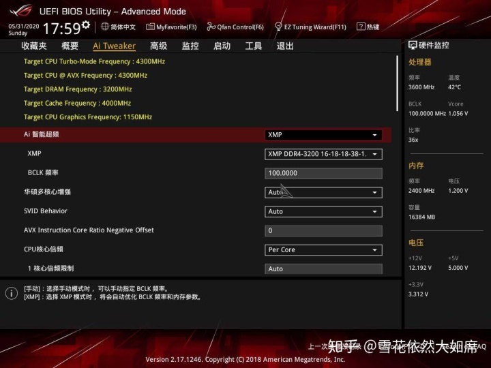
Task: Click the info icon beside help text
Action: coord(12,293)
